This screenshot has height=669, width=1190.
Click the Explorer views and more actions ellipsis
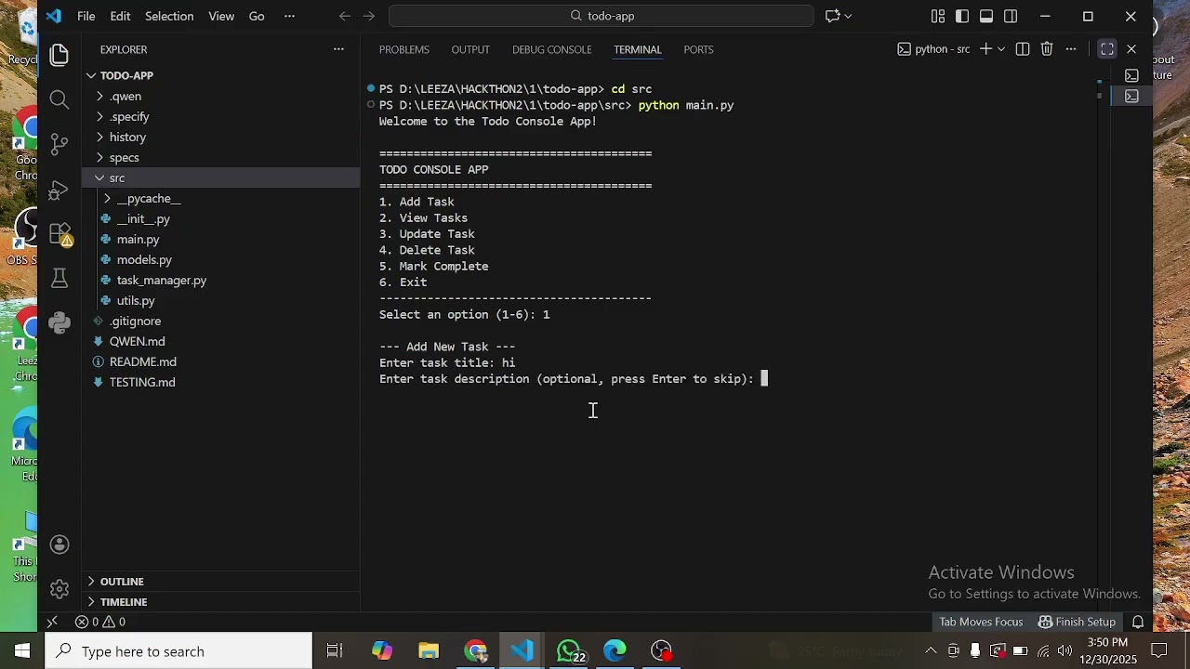(x=338, y=49)
